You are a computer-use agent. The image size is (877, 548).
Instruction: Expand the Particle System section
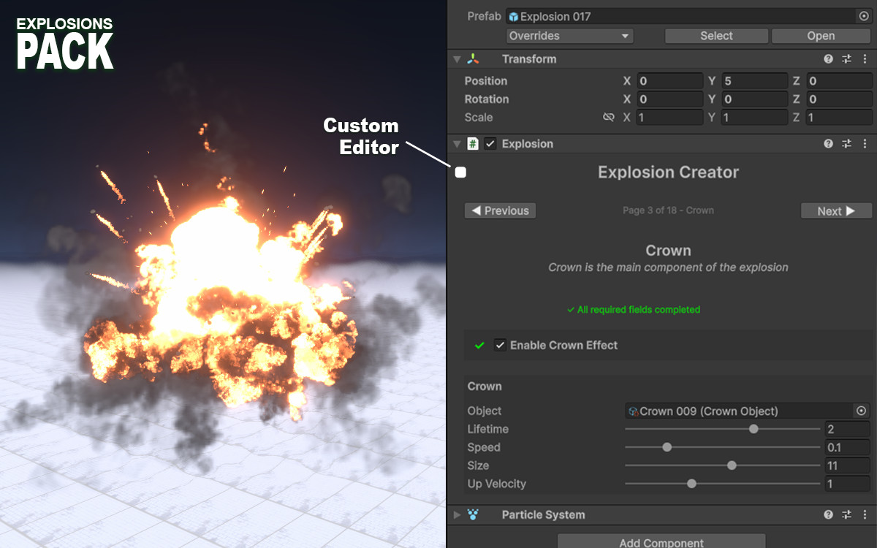click(x=456, y=514)
